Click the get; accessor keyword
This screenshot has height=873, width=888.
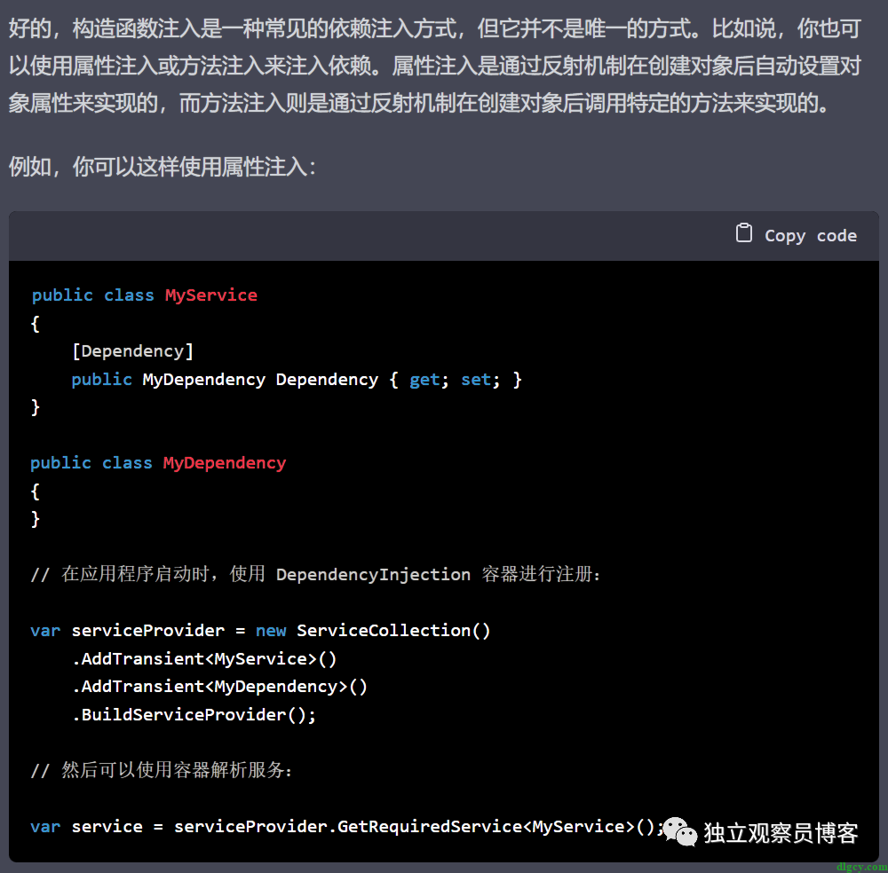point(424,380)
